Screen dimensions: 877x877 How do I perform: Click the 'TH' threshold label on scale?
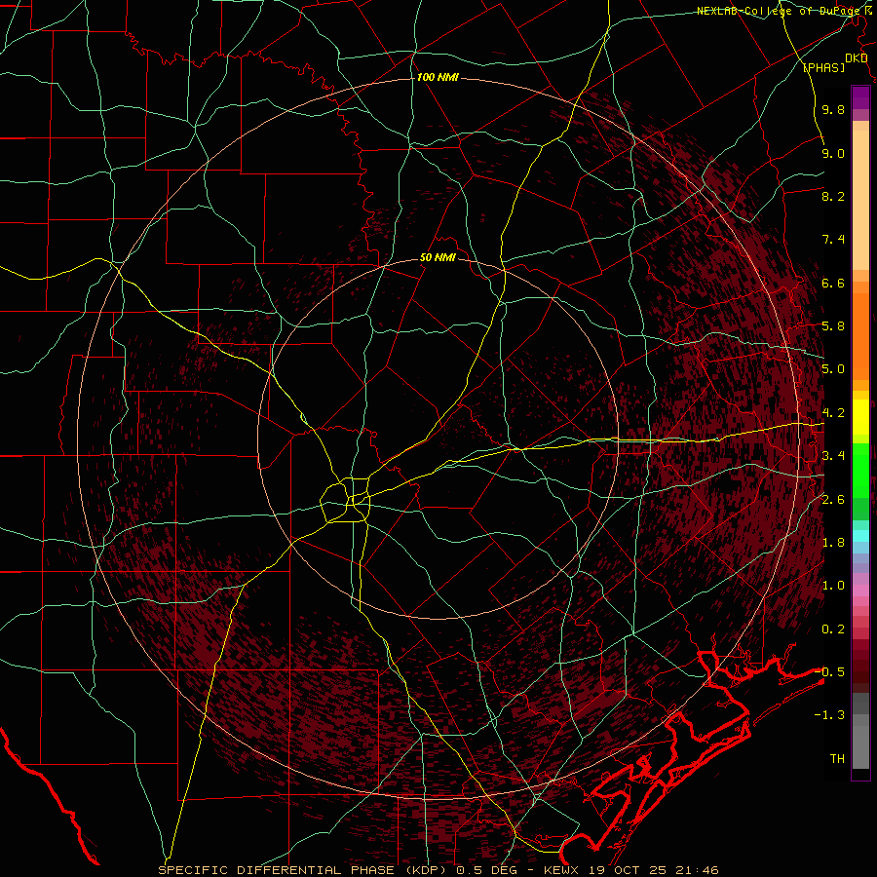click(x=837, y=759)
